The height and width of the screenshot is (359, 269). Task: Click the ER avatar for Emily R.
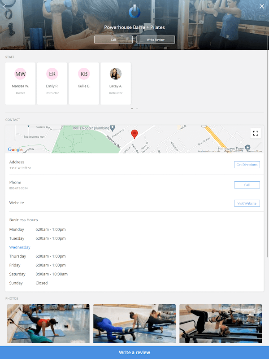click(x=52, y=74)
